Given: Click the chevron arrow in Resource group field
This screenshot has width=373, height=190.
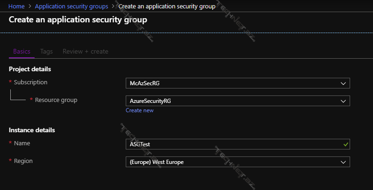Looking at the screenshot, I should (x=344, y=101).
